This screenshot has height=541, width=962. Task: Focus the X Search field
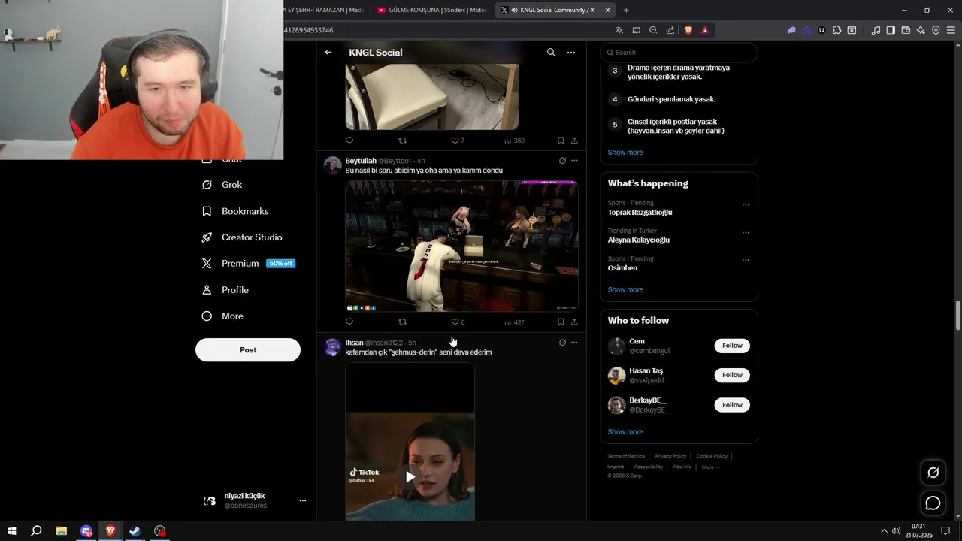pos(679,53)
